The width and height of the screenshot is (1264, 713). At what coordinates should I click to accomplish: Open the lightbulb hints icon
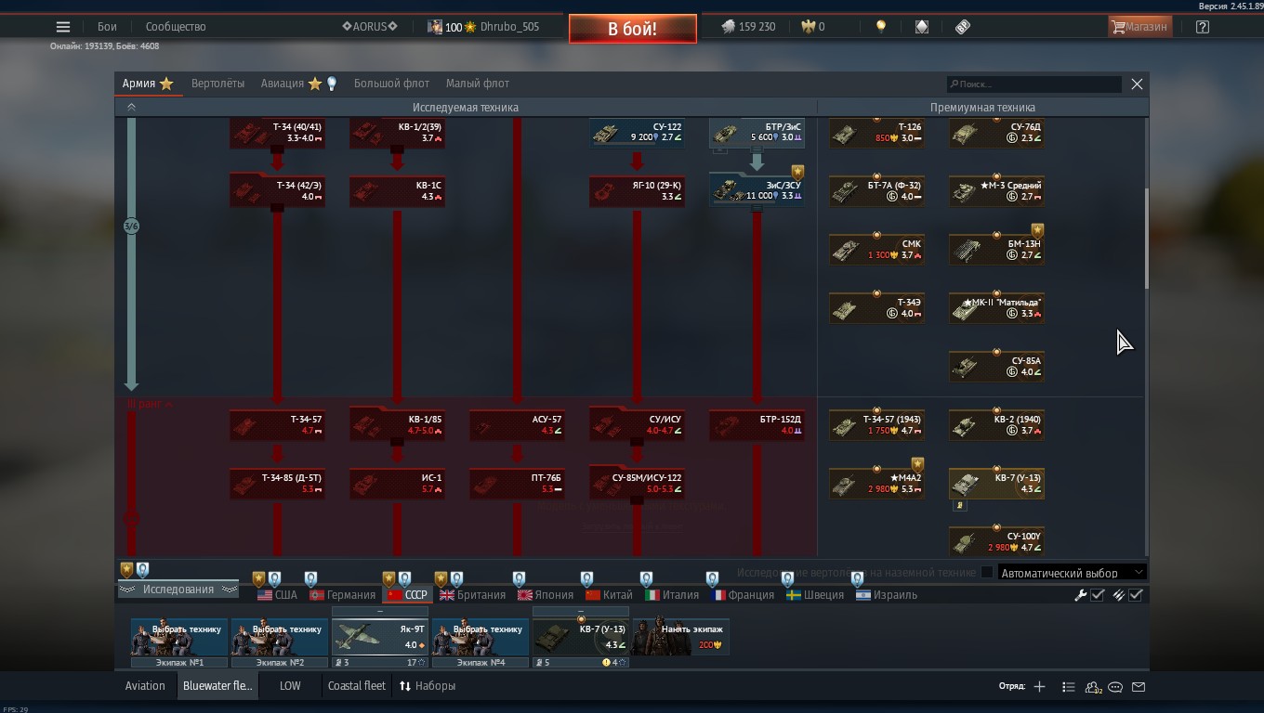(880, 27)
